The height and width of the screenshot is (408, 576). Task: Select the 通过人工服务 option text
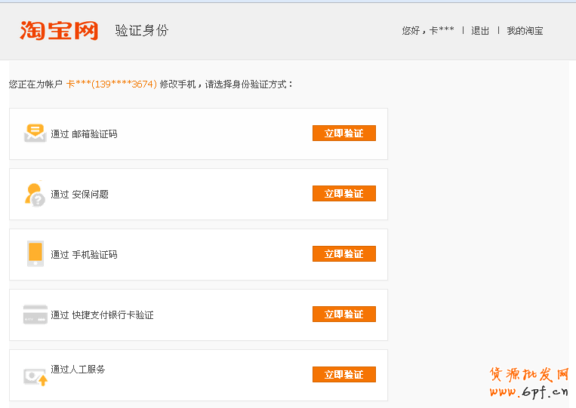78,370
